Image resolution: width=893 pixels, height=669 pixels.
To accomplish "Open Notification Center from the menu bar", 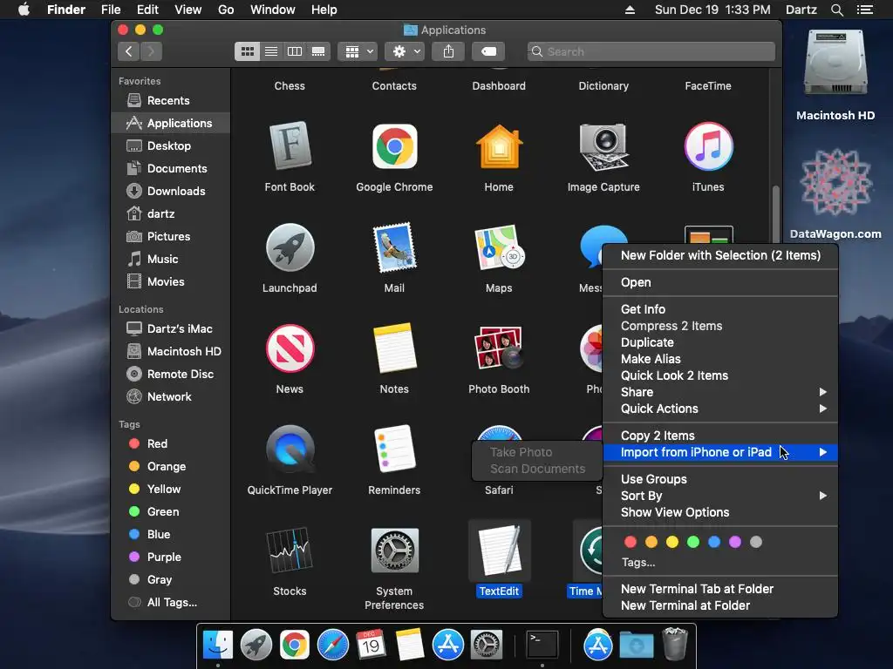I will click(865, 10).
